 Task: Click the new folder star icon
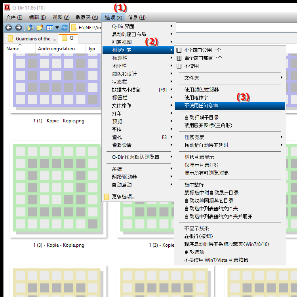click(x=40, y=28)
